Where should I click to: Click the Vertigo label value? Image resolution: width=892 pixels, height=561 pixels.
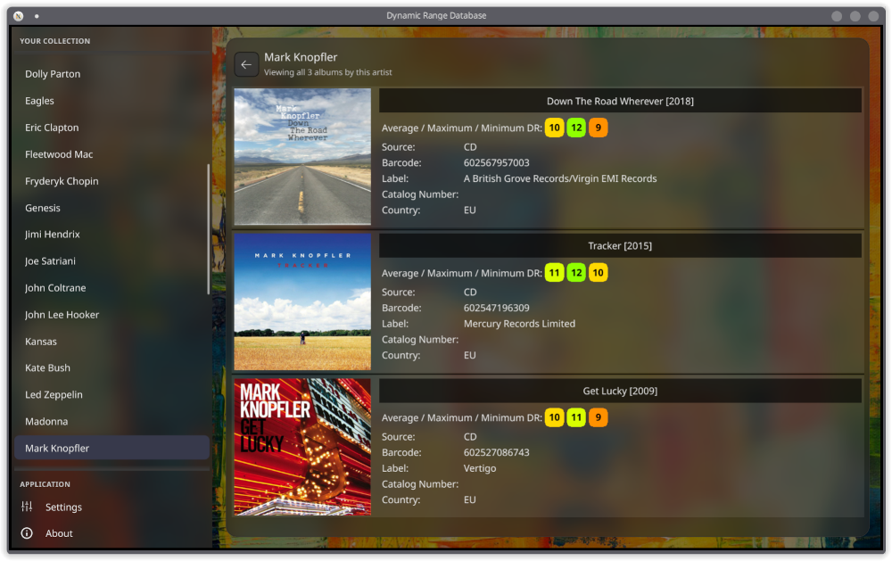(x=480, y=468)
